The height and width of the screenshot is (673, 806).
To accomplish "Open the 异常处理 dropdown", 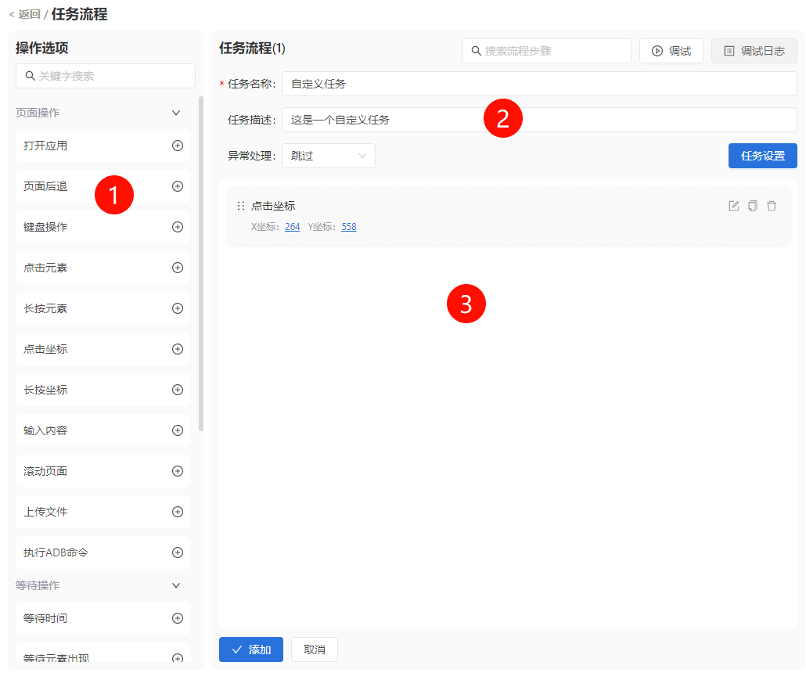I will [x=328, y=156].
